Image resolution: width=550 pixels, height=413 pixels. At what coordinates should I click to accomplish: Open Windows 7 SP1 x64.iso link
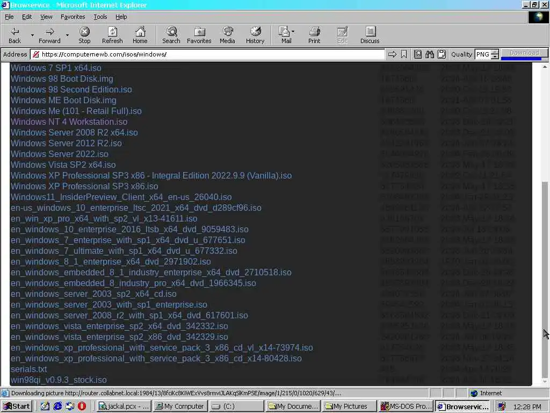56,68
